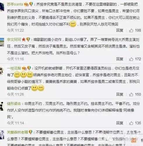Reply to 一枝花梨's comment

(x=120, y=94)
